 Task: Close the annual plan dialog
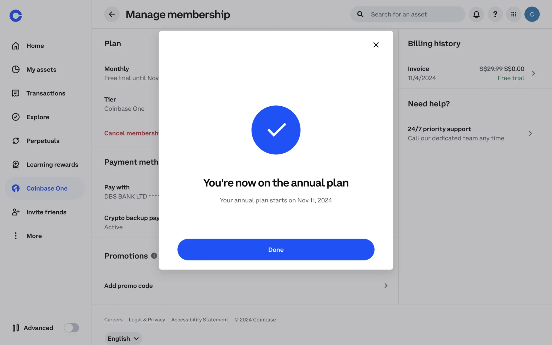(x=376, y=45)
